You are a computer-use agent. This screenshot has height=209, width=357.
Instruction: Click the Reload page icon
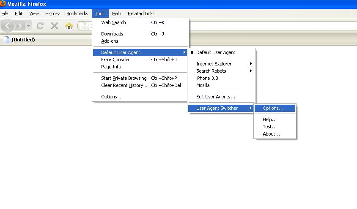tap(40, 26)
